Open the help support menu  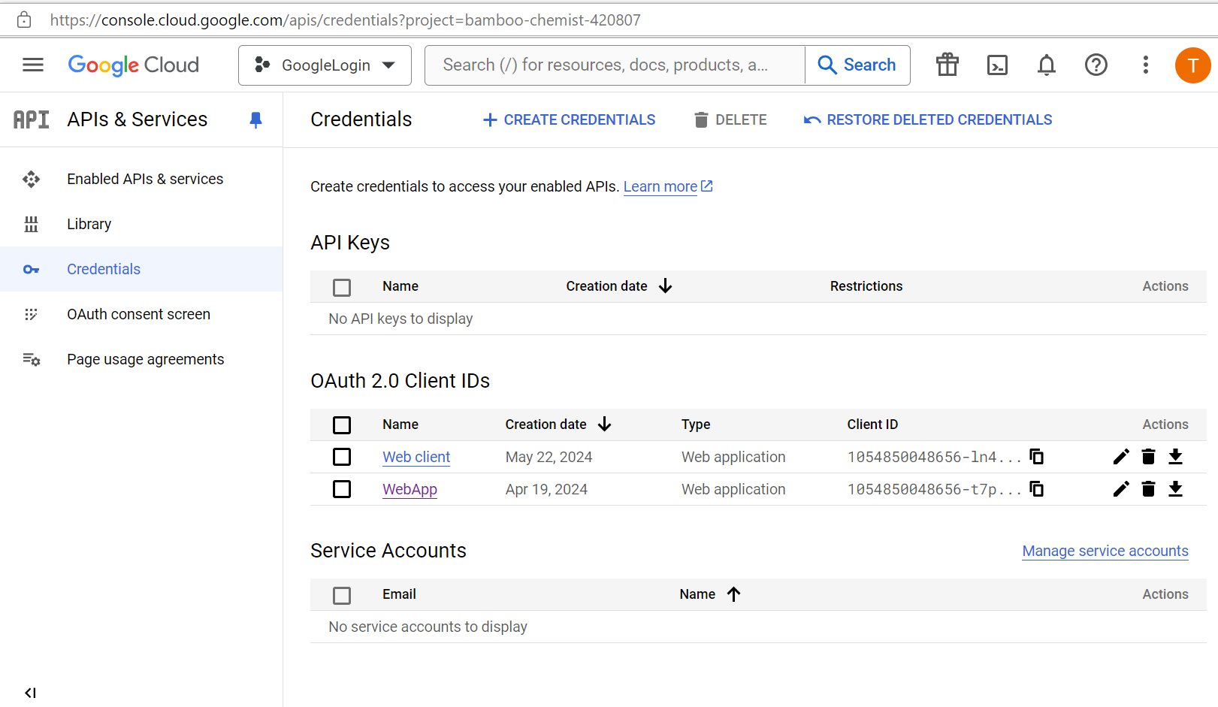1096,65
